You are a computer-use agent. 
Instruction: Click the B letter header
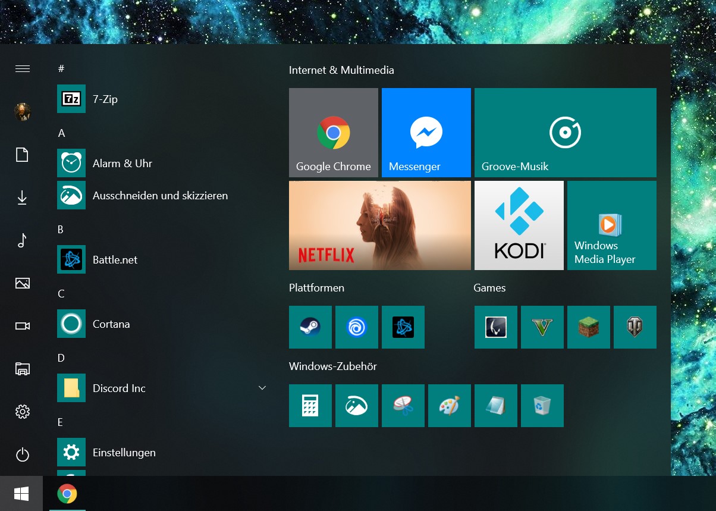tap(61, 230)
